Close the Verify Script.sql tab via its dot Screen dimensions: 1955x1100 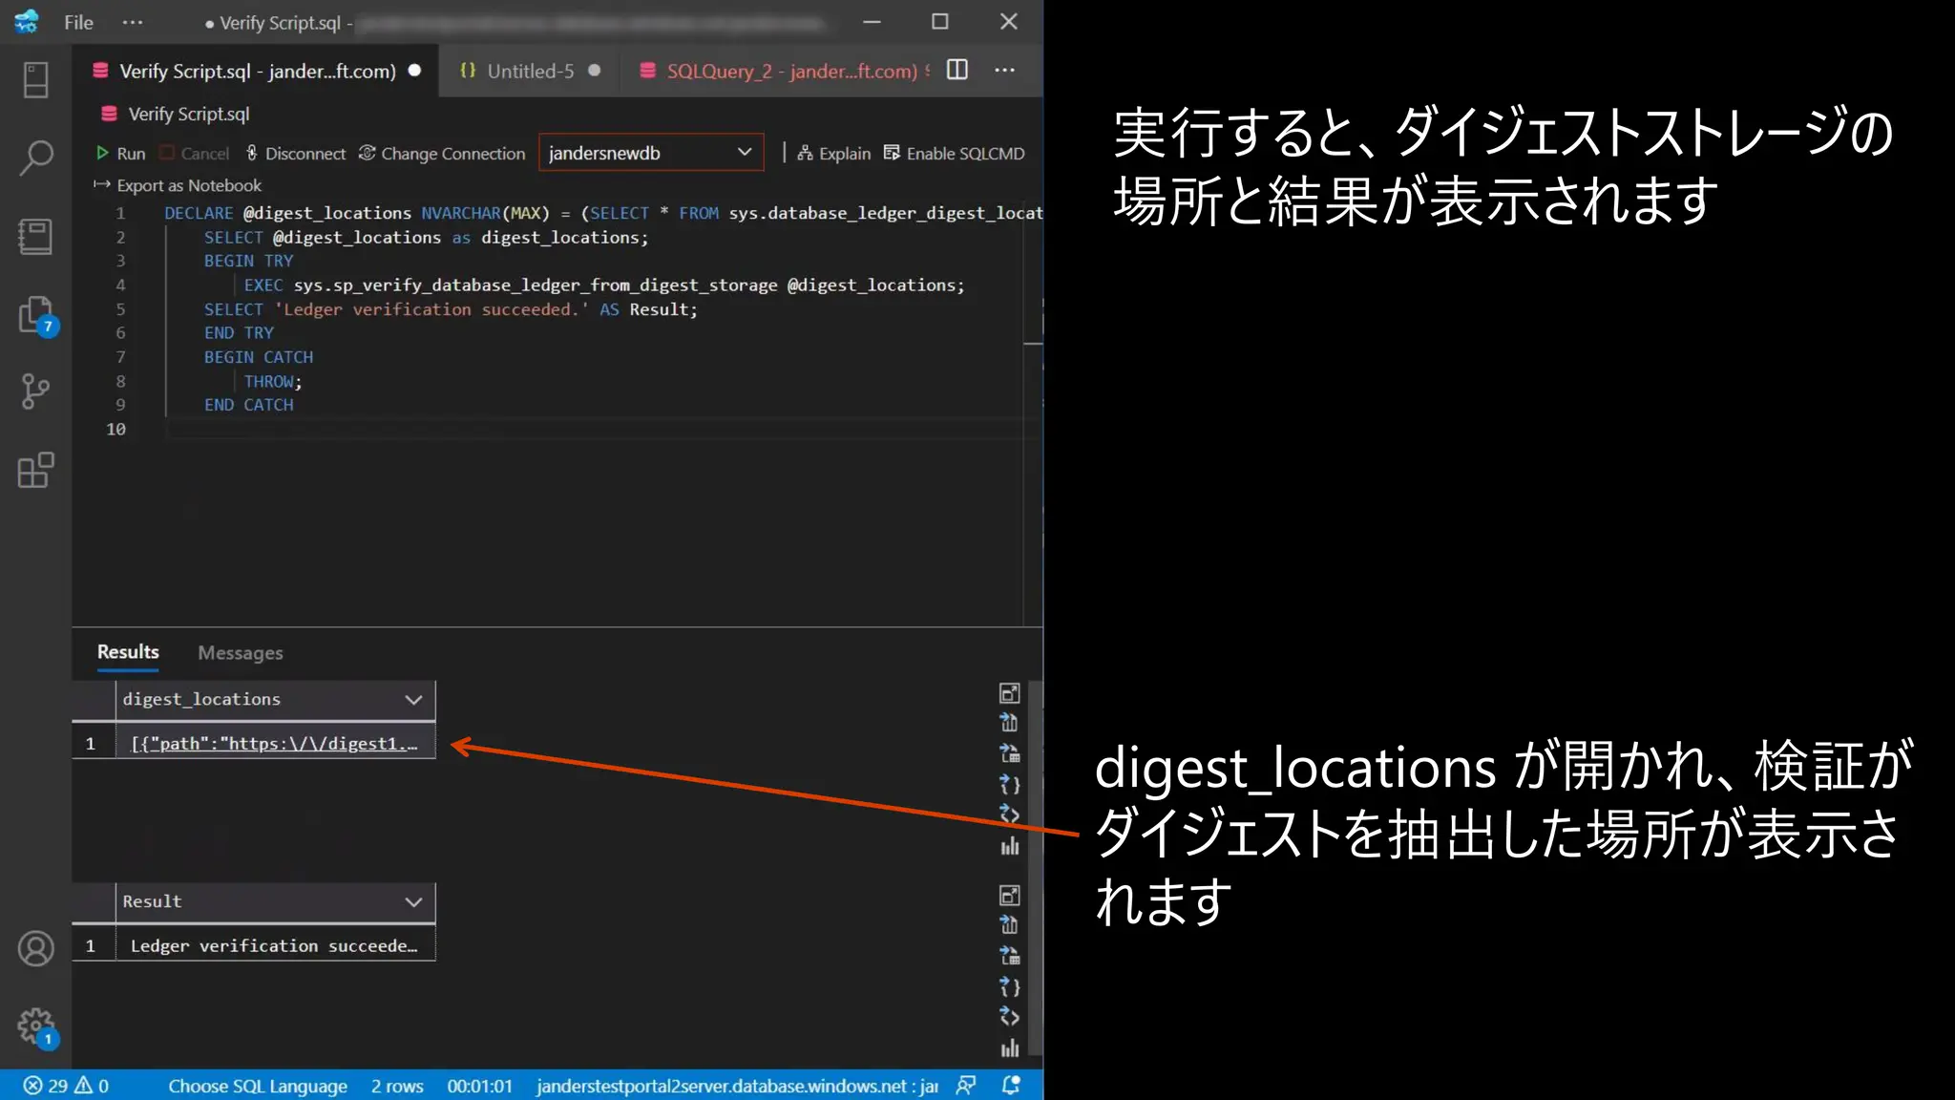[x=414, y=70]
